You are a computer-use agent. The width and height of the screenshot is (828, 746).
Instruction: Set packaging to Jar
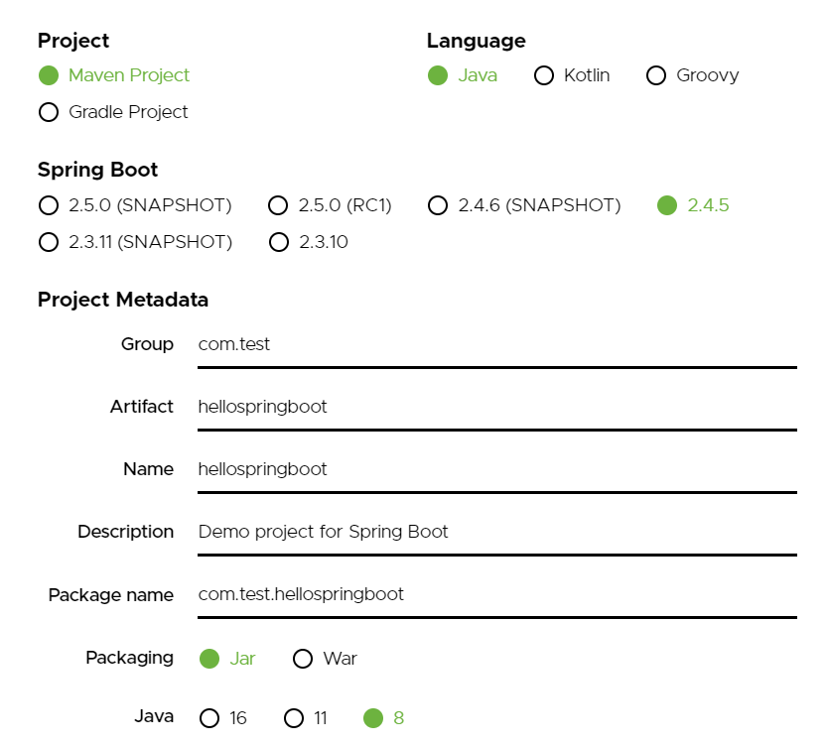point(209,659)
